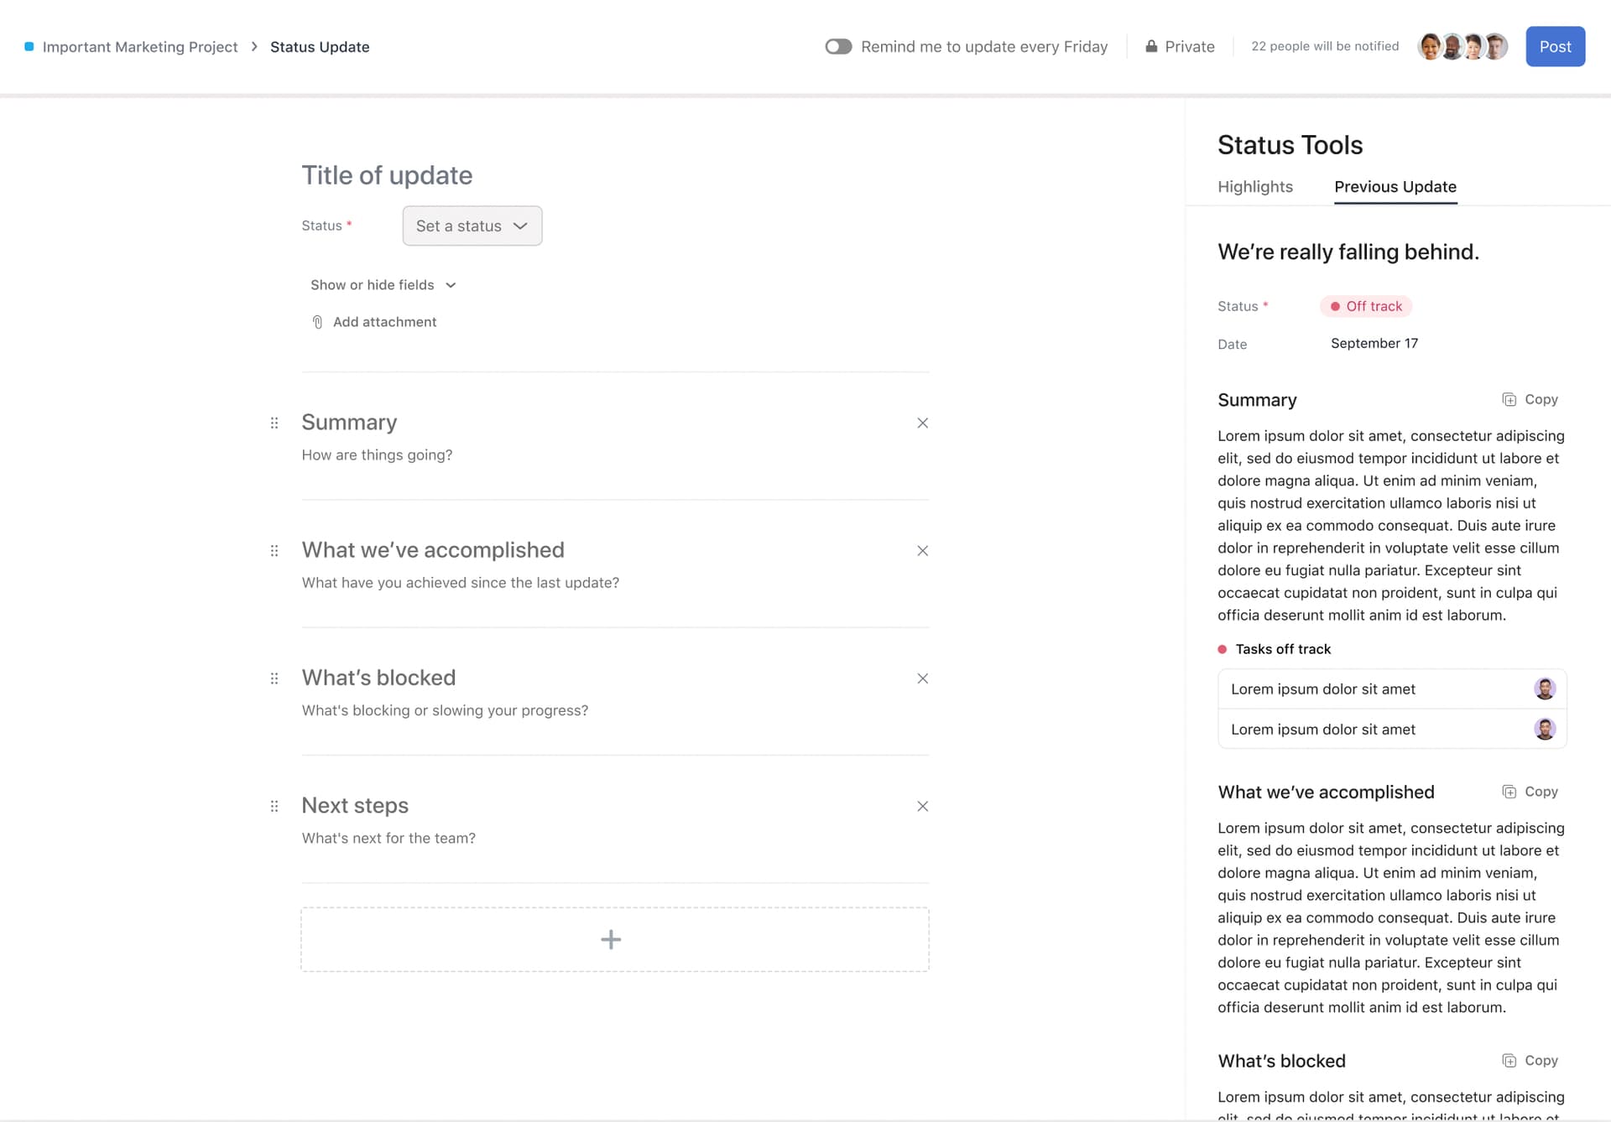This screenshot has height=1122, width=1611.
Task: Click the blue project color square
Action: point(29,47)
